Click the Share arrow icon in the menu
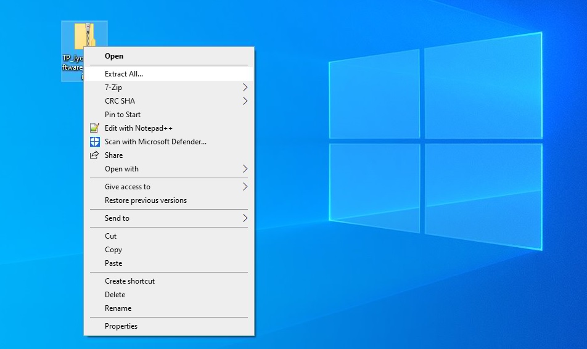 [94, 155]
